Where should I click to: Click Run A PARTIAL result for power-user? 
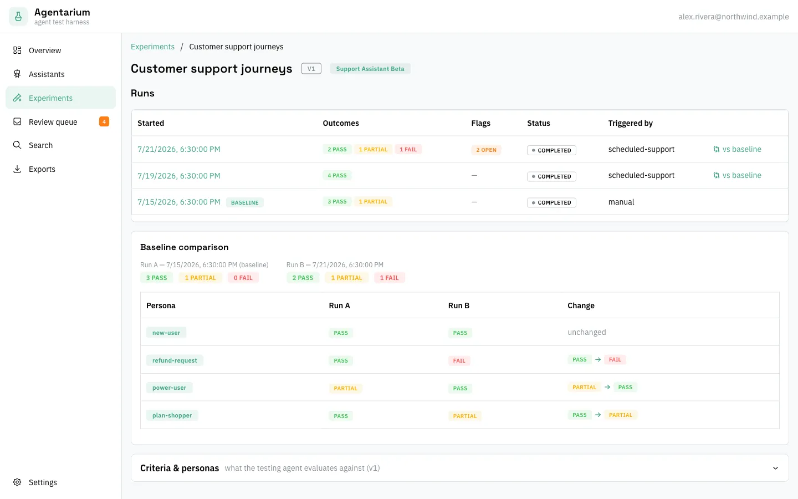tap(345, 388)
